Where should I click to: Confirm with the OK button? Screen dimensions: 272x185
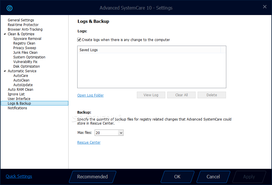177,177
